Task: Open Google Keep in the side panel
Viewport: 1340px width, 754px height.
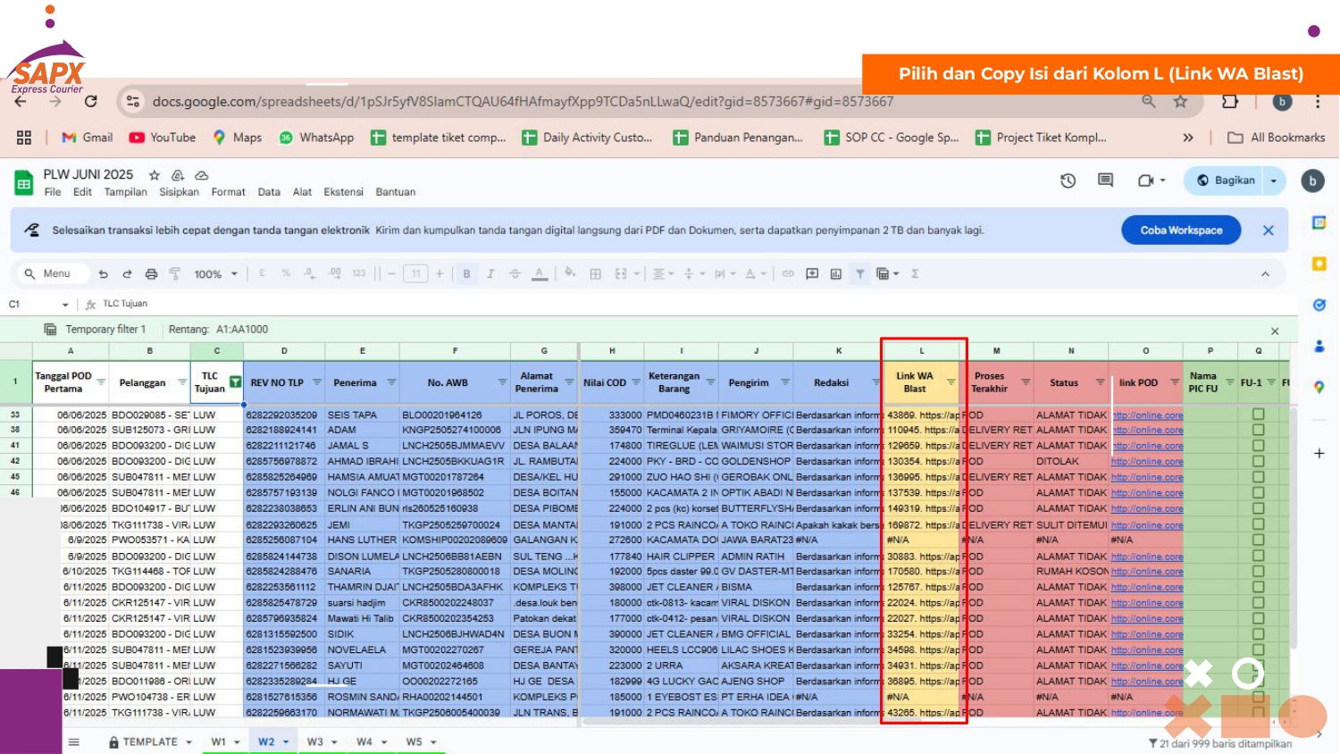Action: (x=1319, y=264)
